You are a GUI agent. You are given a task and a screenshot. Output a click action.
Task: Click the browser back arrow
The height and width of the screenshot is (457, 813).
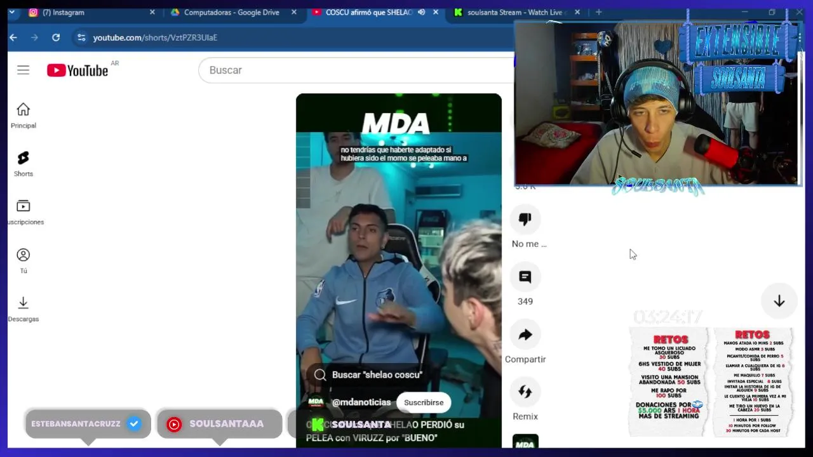(13, 37)
